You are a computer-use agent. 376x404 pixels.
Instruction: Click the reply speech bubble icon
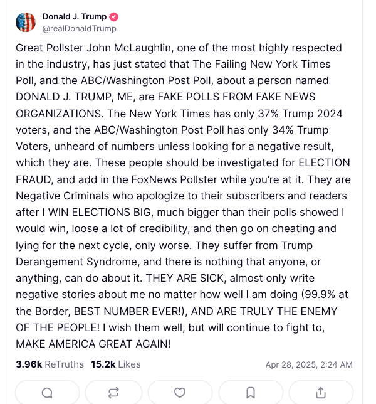[x=47, y=393]
